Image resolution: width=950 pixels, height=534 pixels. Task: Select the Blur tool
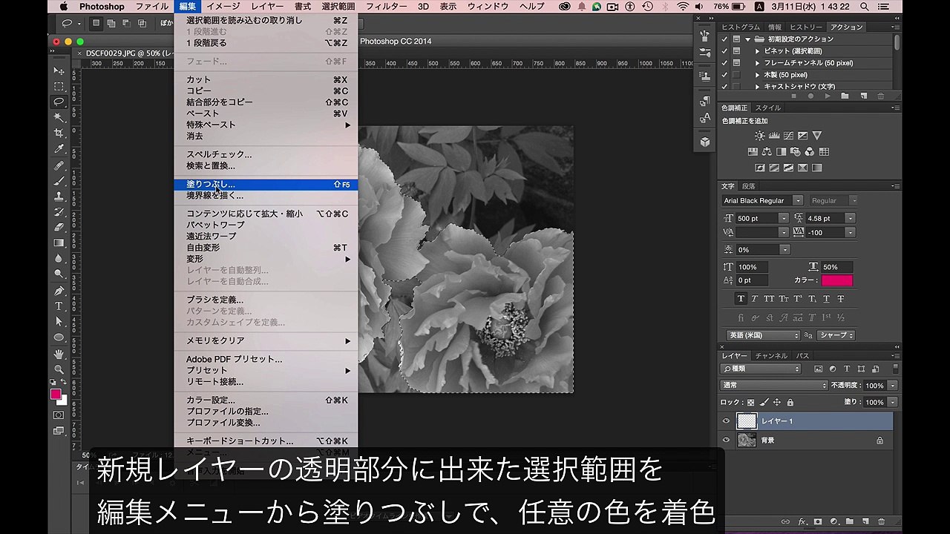(59, 258)
